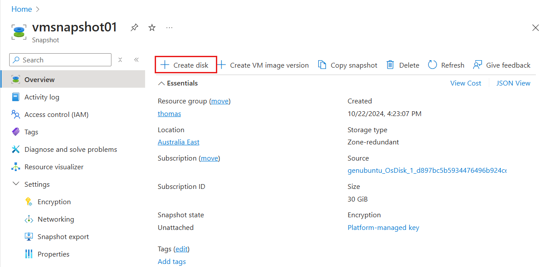Open the Networking settings
Image resolution: width=545 pixels, height=267 pixels.
(x=55, y=219)
